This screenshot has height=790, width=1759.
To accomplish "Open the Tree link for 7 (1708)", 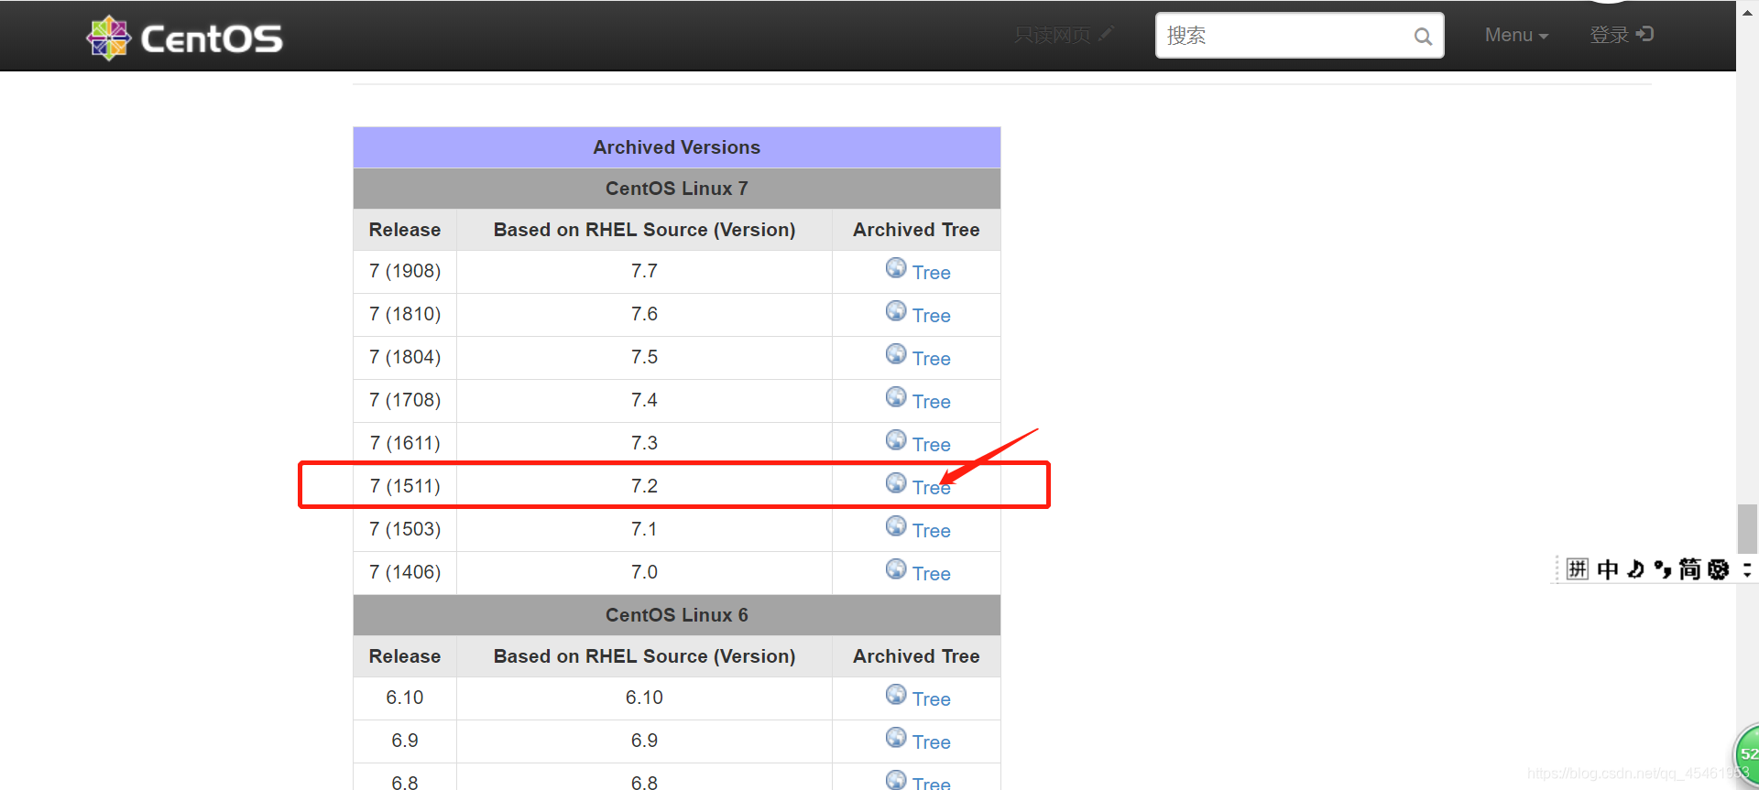I will [x=931, y=402].
